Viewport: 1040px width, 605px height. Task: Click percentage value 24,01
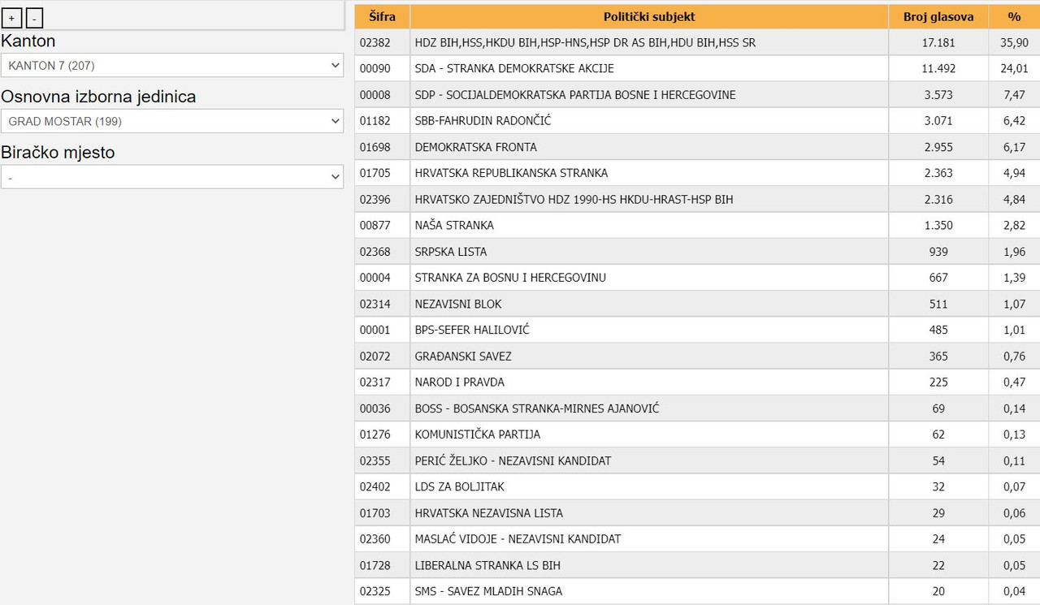point(1014,68)
